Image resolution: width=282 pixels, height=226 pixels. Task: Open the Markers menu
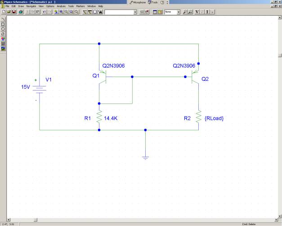tap(80, 6)
